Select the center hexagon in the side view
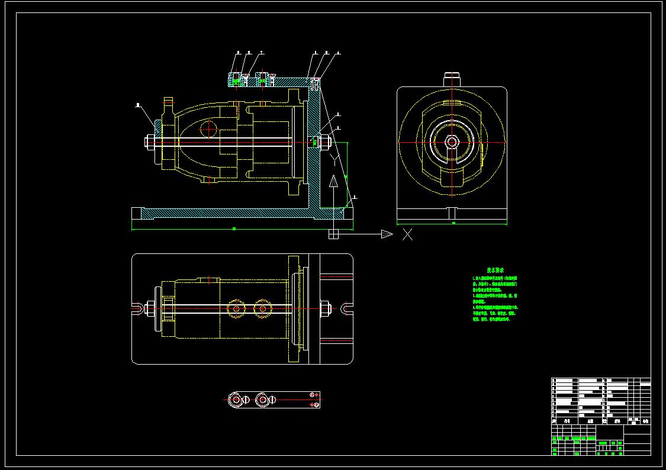666x470 pixels. point(452,142)
